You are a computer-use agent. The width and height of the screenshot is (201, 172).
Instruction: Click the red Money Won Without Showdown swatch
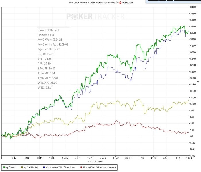[81, 167]
